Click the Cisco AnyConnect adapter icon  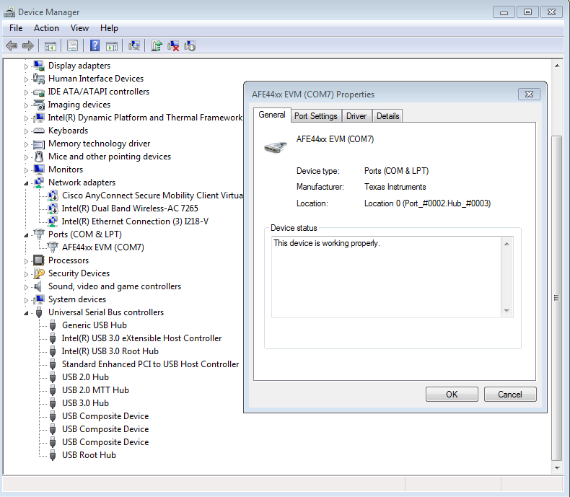pos(53,195)
